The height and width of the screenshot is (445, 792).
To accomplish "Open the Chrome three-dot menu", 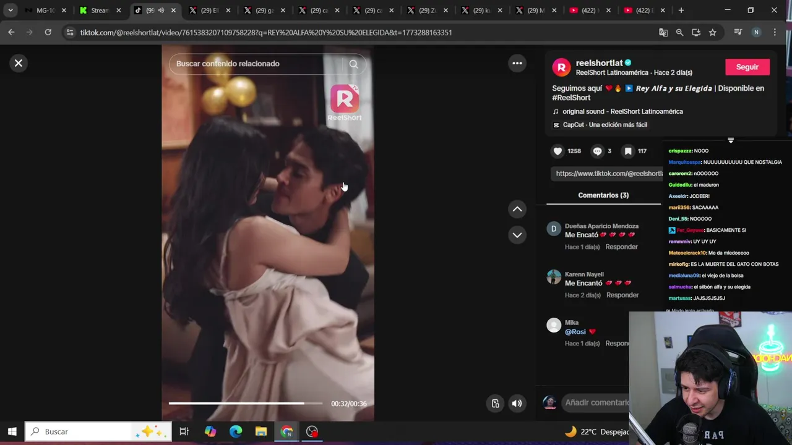I will click(x=775, y=32).
